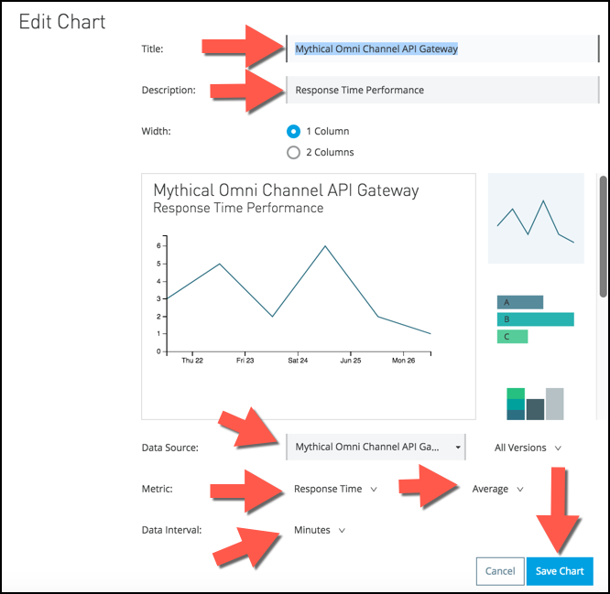The width and height of the screenshot is (610, 594).
Task: Click into the Title input field
Action: tap(442, 49)
